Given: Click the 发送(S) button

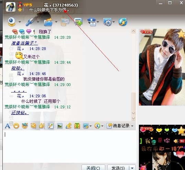Looking at the screenshot, I should coord(118,167).
